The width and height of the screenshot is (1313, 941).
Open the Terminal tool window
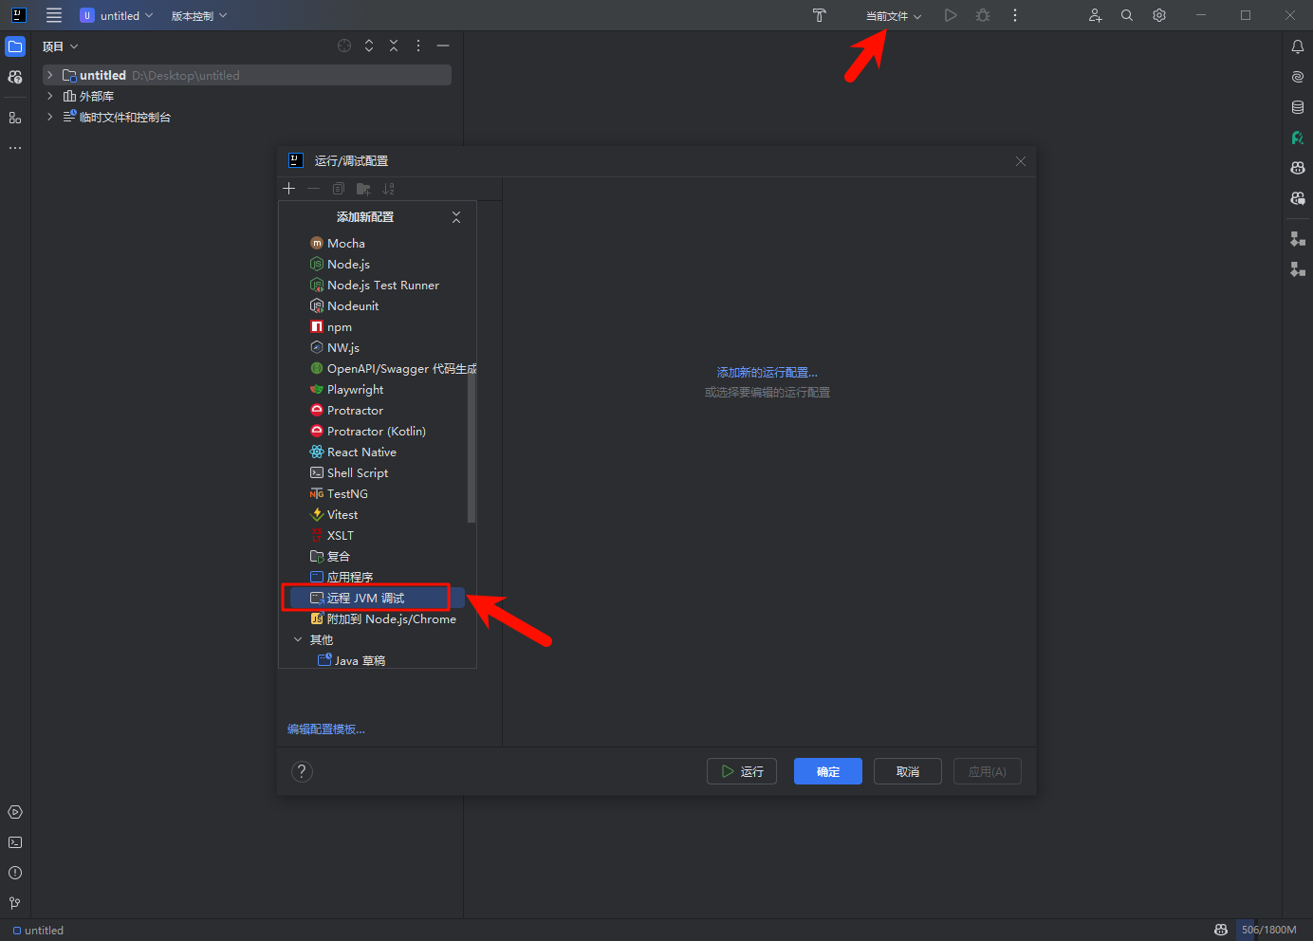tap(15, 842)
